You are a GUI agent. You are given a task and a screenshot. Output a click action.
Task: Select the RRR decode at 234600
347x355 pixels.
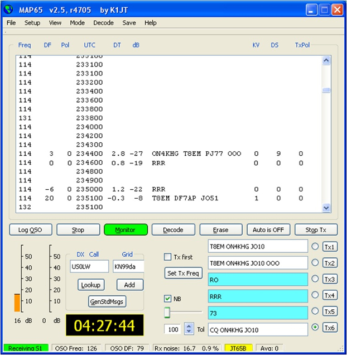tap(161, 163)
